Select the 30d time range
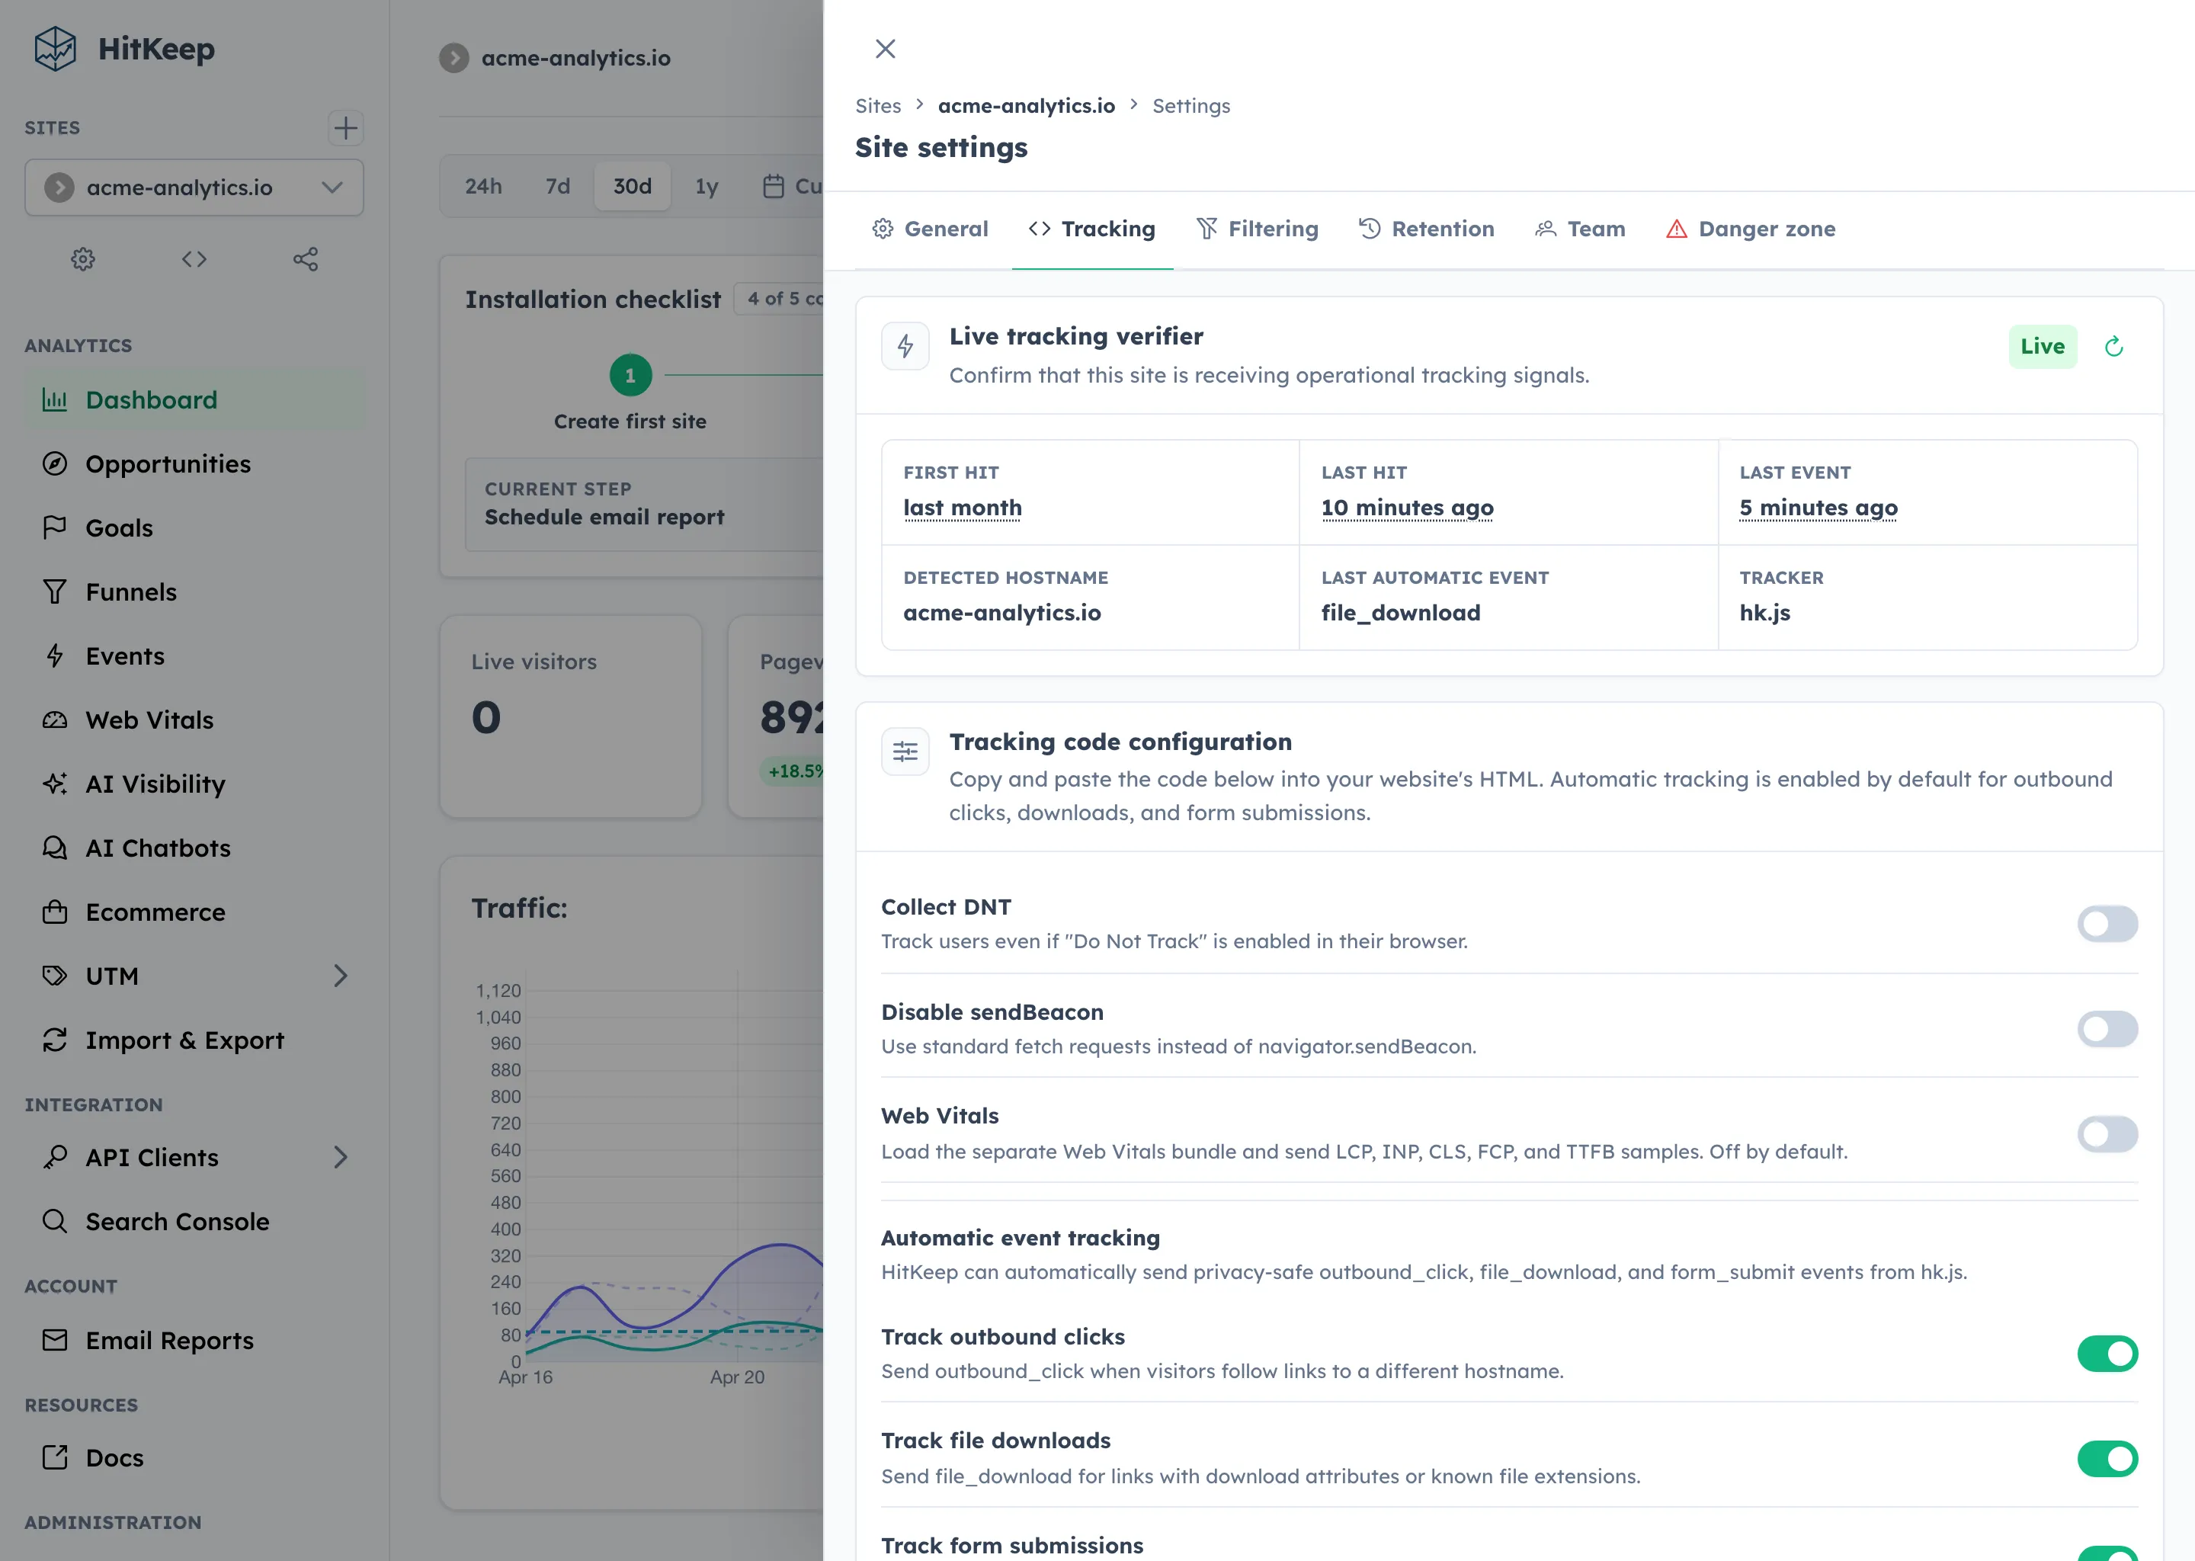The height and width of the screenshot is (1561, 2195). click(633, 187)
